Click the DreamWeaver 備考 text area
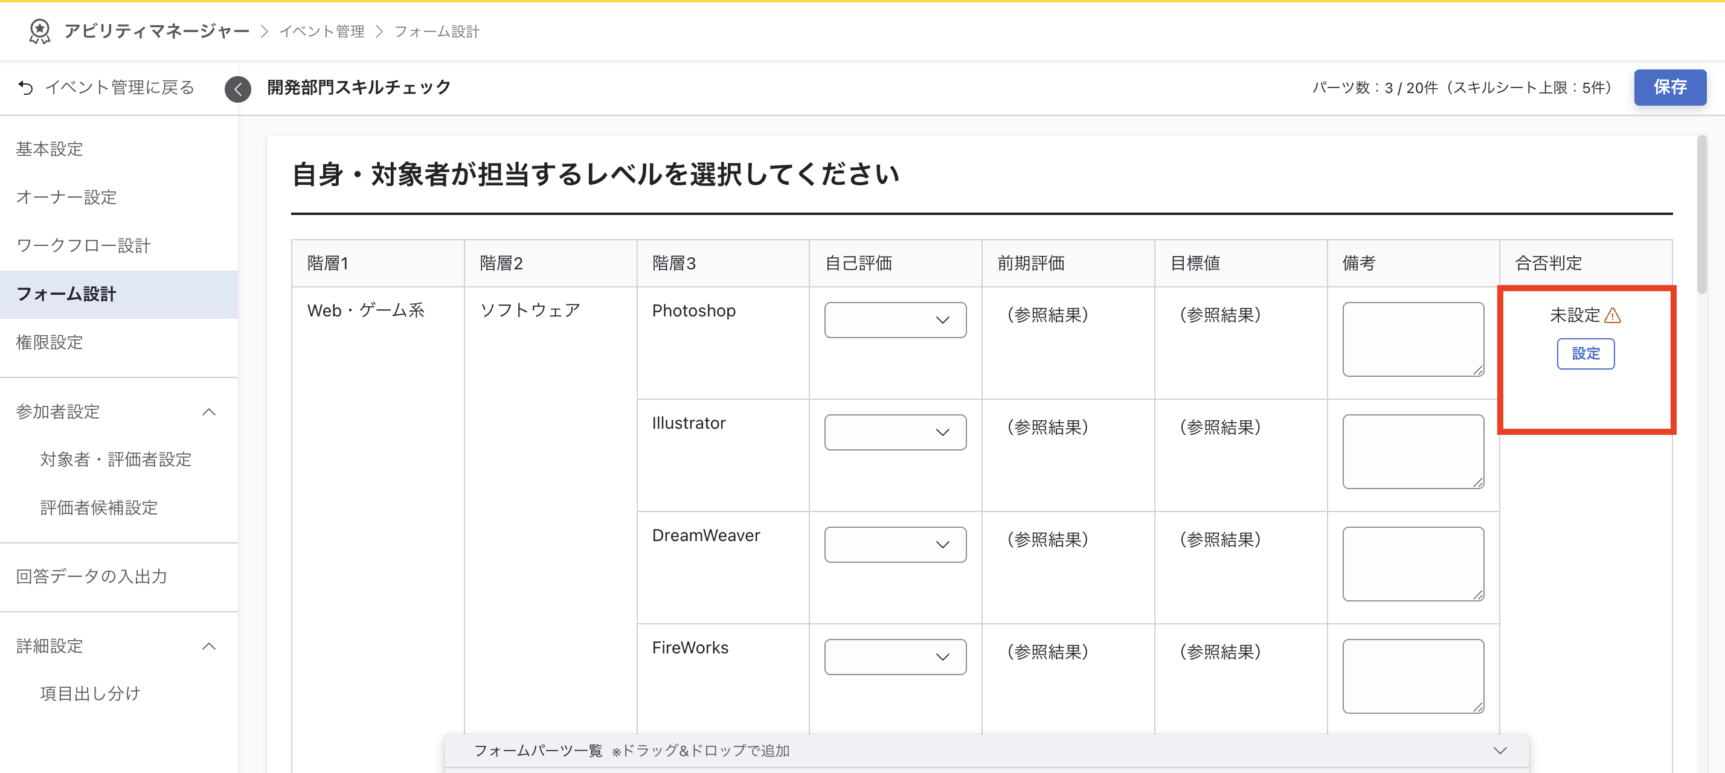 [1412, 563]
